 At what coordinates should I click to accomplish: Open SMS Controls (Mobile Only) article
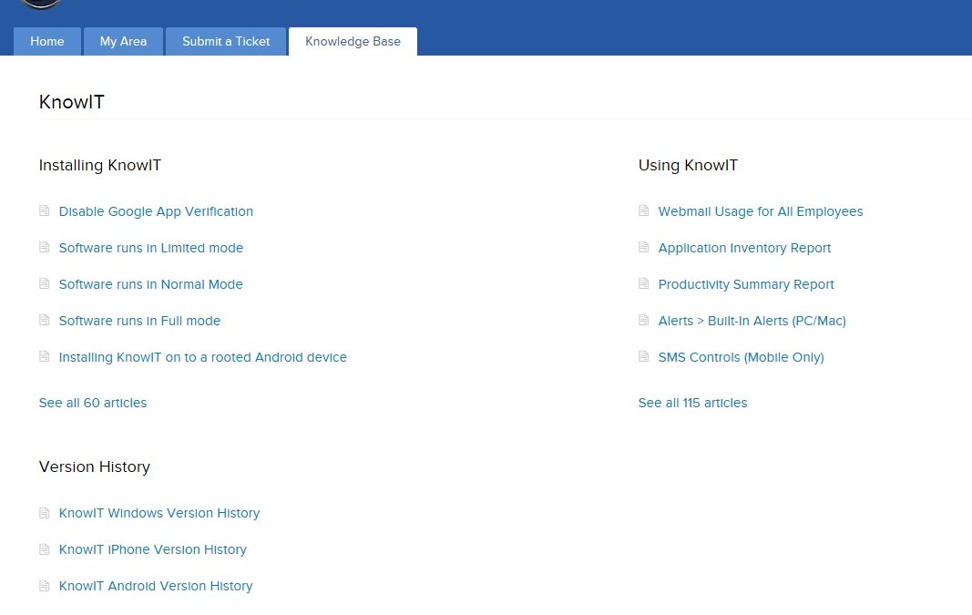741,358
